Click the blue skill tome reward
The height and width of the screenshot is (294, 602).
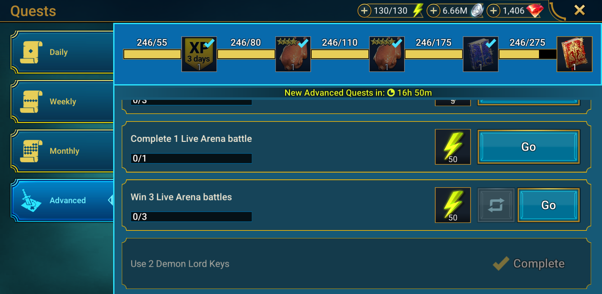(481, 54)
